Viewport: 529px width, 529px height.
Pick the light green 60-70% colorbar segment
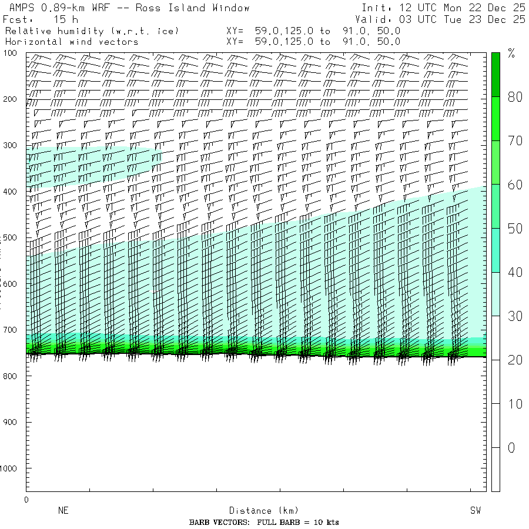click(495, 162)
